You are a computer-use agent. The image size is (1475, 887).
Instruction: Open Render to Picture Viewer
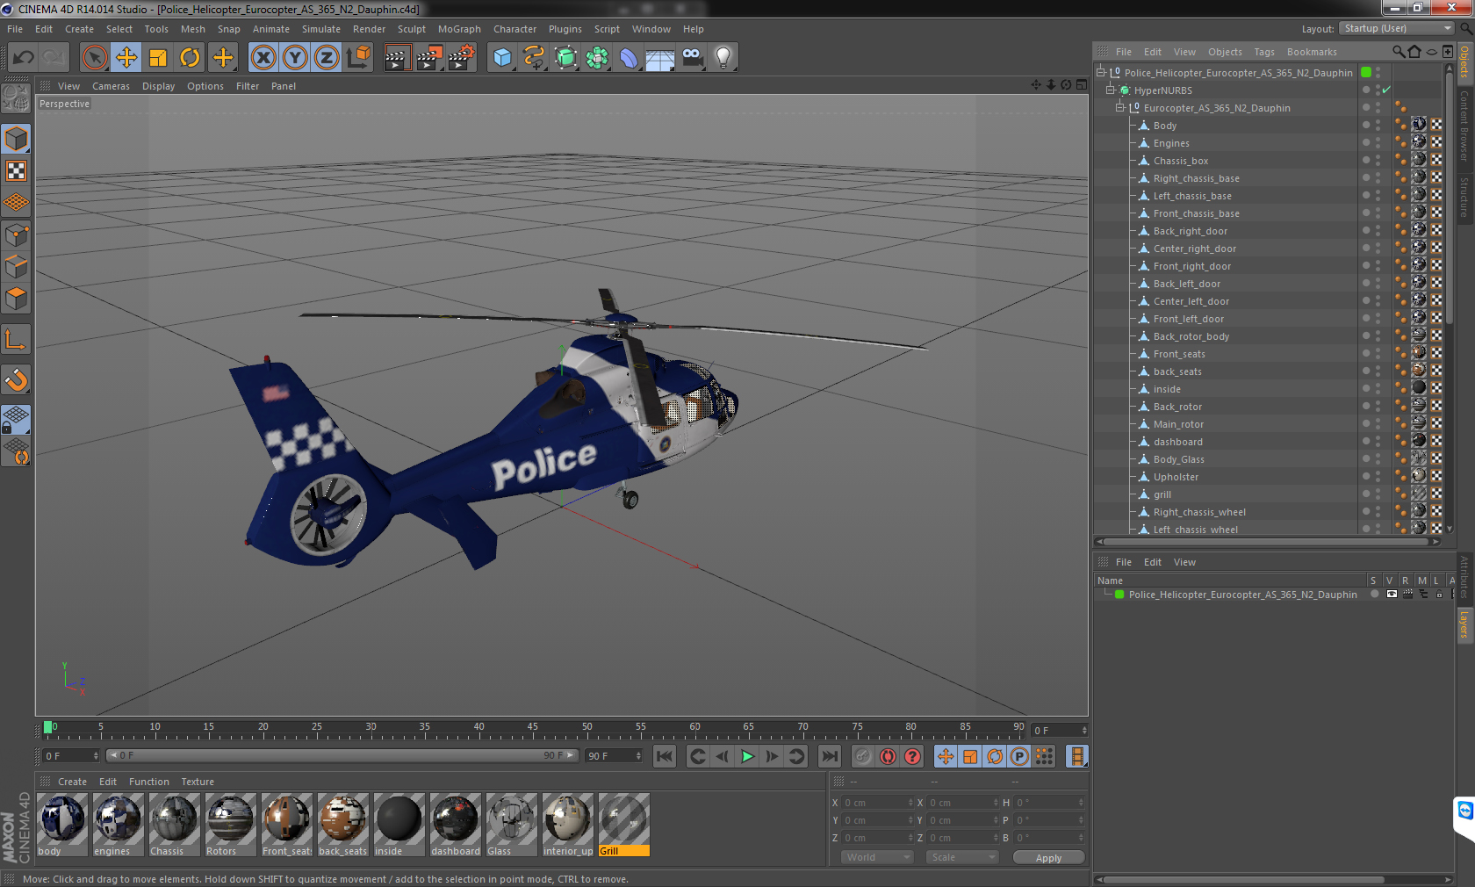pyautogui.click(x=429, y=58)
